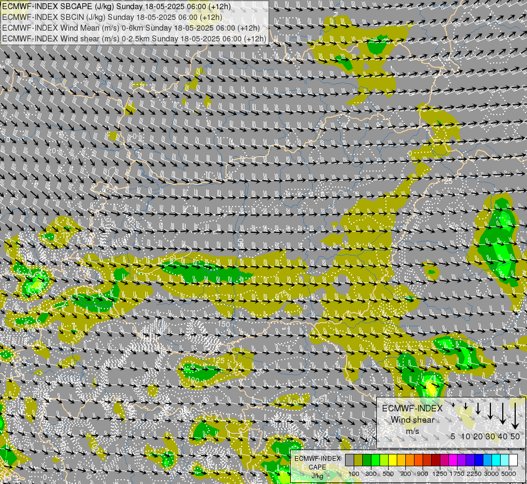Image resolution: width=527 pixels, height=484 pixels.
Task: Click the longest 50 m/s wind shear arrow
Action: pyautogui.click(x=515, y=416)
